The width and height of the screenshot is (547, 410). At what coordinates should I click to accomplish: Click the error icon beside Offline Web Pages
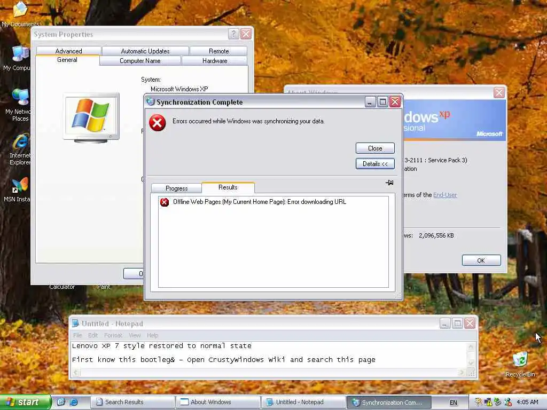(165, 202)
